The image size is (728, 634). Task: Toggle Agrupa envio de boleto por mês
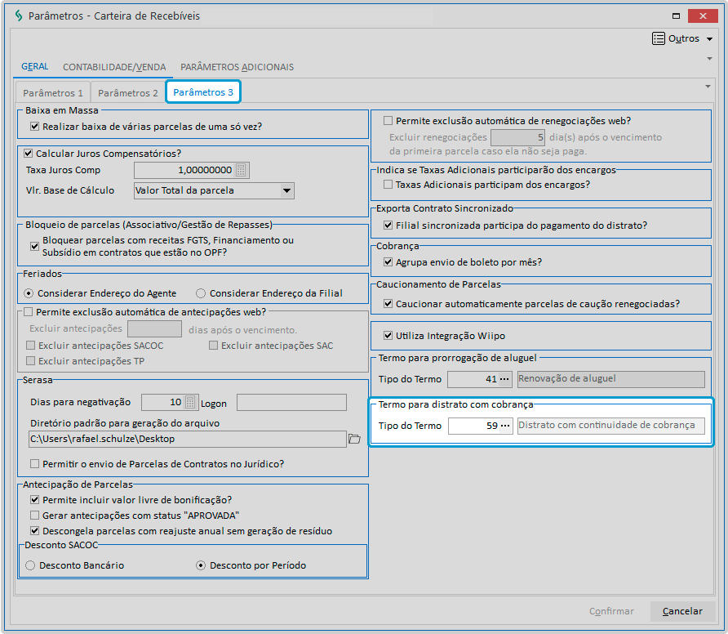pyautogui.click(x=388, y=262)
